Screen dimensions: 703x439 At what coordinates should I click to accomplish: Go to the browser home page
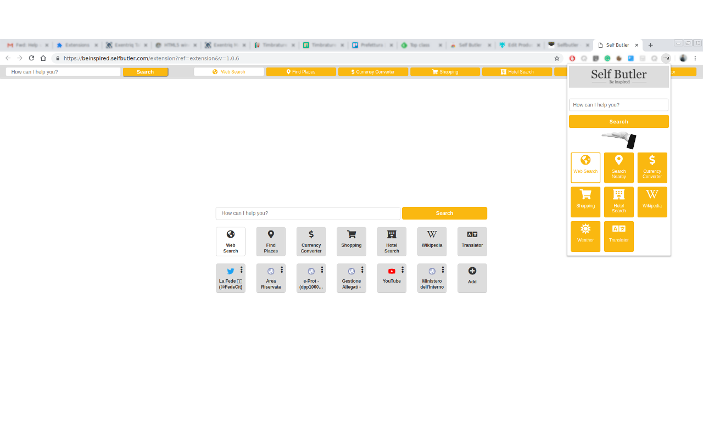[x=43, y=58]
